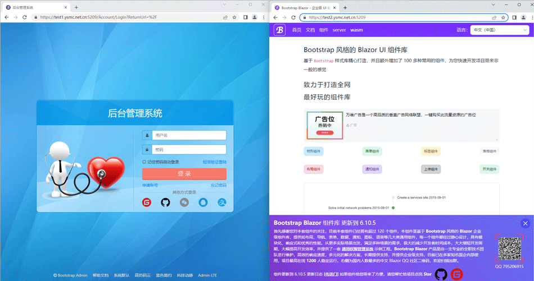Click the 短信验证登陆 link
The image size is (534, 281).
pyautogui.click(x=215, y=162)
